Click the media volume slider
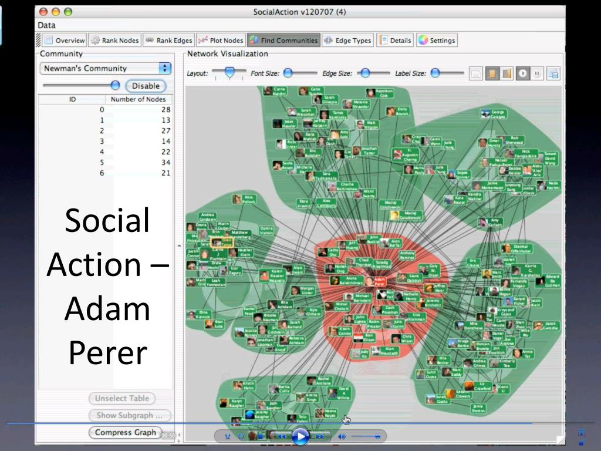 coord(366,436)
